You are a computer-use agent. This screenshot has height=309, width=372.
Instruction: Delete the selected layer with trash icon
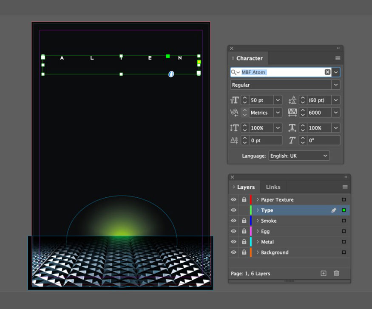336,273
